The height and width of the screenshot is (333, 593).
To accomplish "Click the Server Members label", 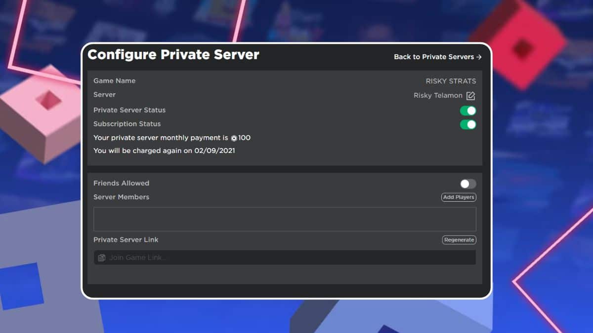I will (121, 197).
